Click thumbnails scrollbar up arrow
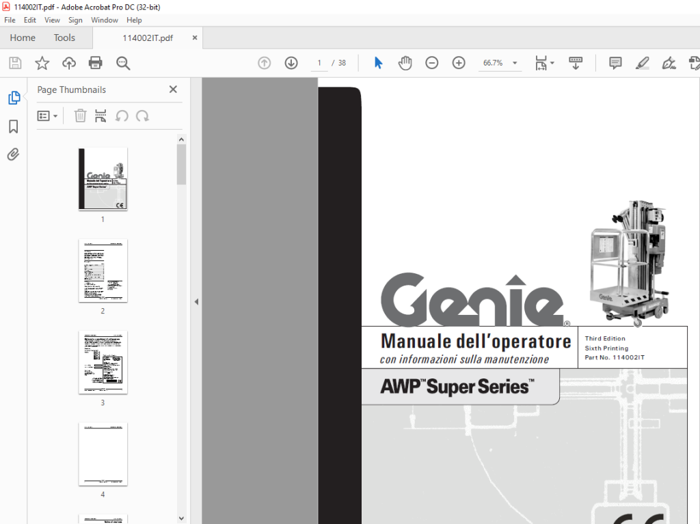The height and width of the screenshot is (524, 700). 181,139
